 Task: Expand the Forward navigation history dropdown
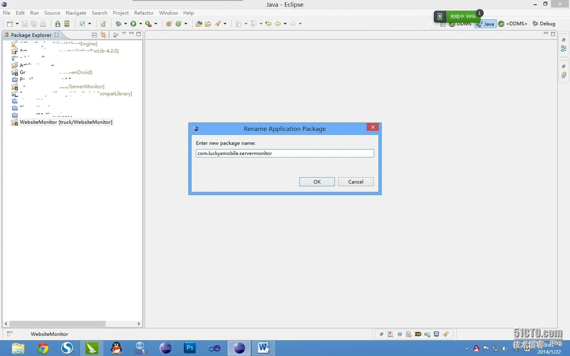tap(300, 24)
